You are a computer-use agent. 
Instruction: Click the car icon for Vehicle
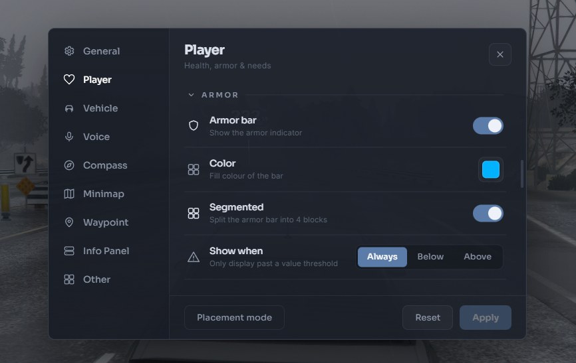pyautogui.click(x=69, y=108)
